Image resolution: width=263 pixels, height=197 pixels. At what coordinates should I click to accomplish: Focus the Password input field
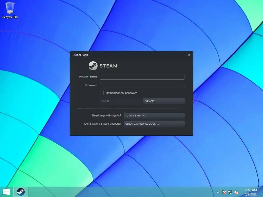coord(142,85)
